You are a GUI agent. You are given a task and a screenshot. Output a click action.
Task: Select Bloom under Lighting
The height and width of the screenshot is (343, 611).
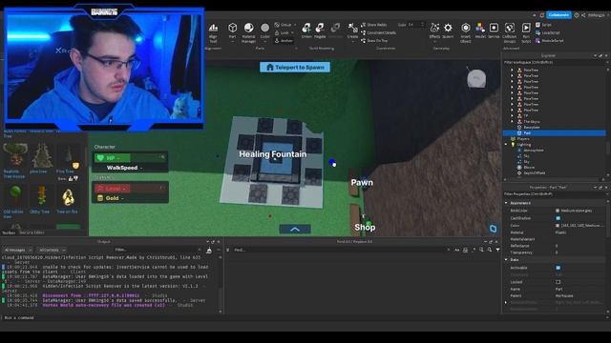(x=529, y=168)
